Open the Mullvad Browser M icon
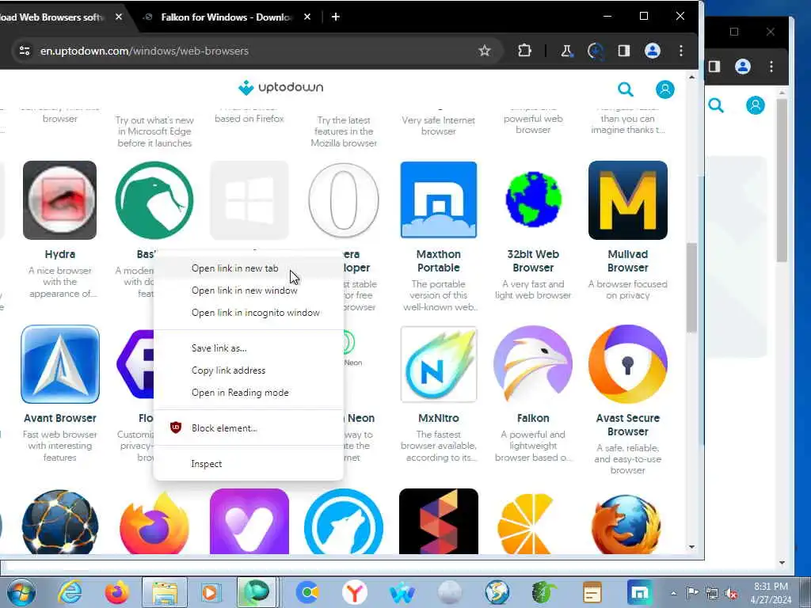Viewport: 811px width, 608px height. tap(628, 200)
